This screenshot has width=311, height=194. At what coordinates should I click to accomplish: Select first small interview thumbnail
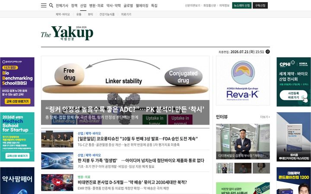coord(225,168)
